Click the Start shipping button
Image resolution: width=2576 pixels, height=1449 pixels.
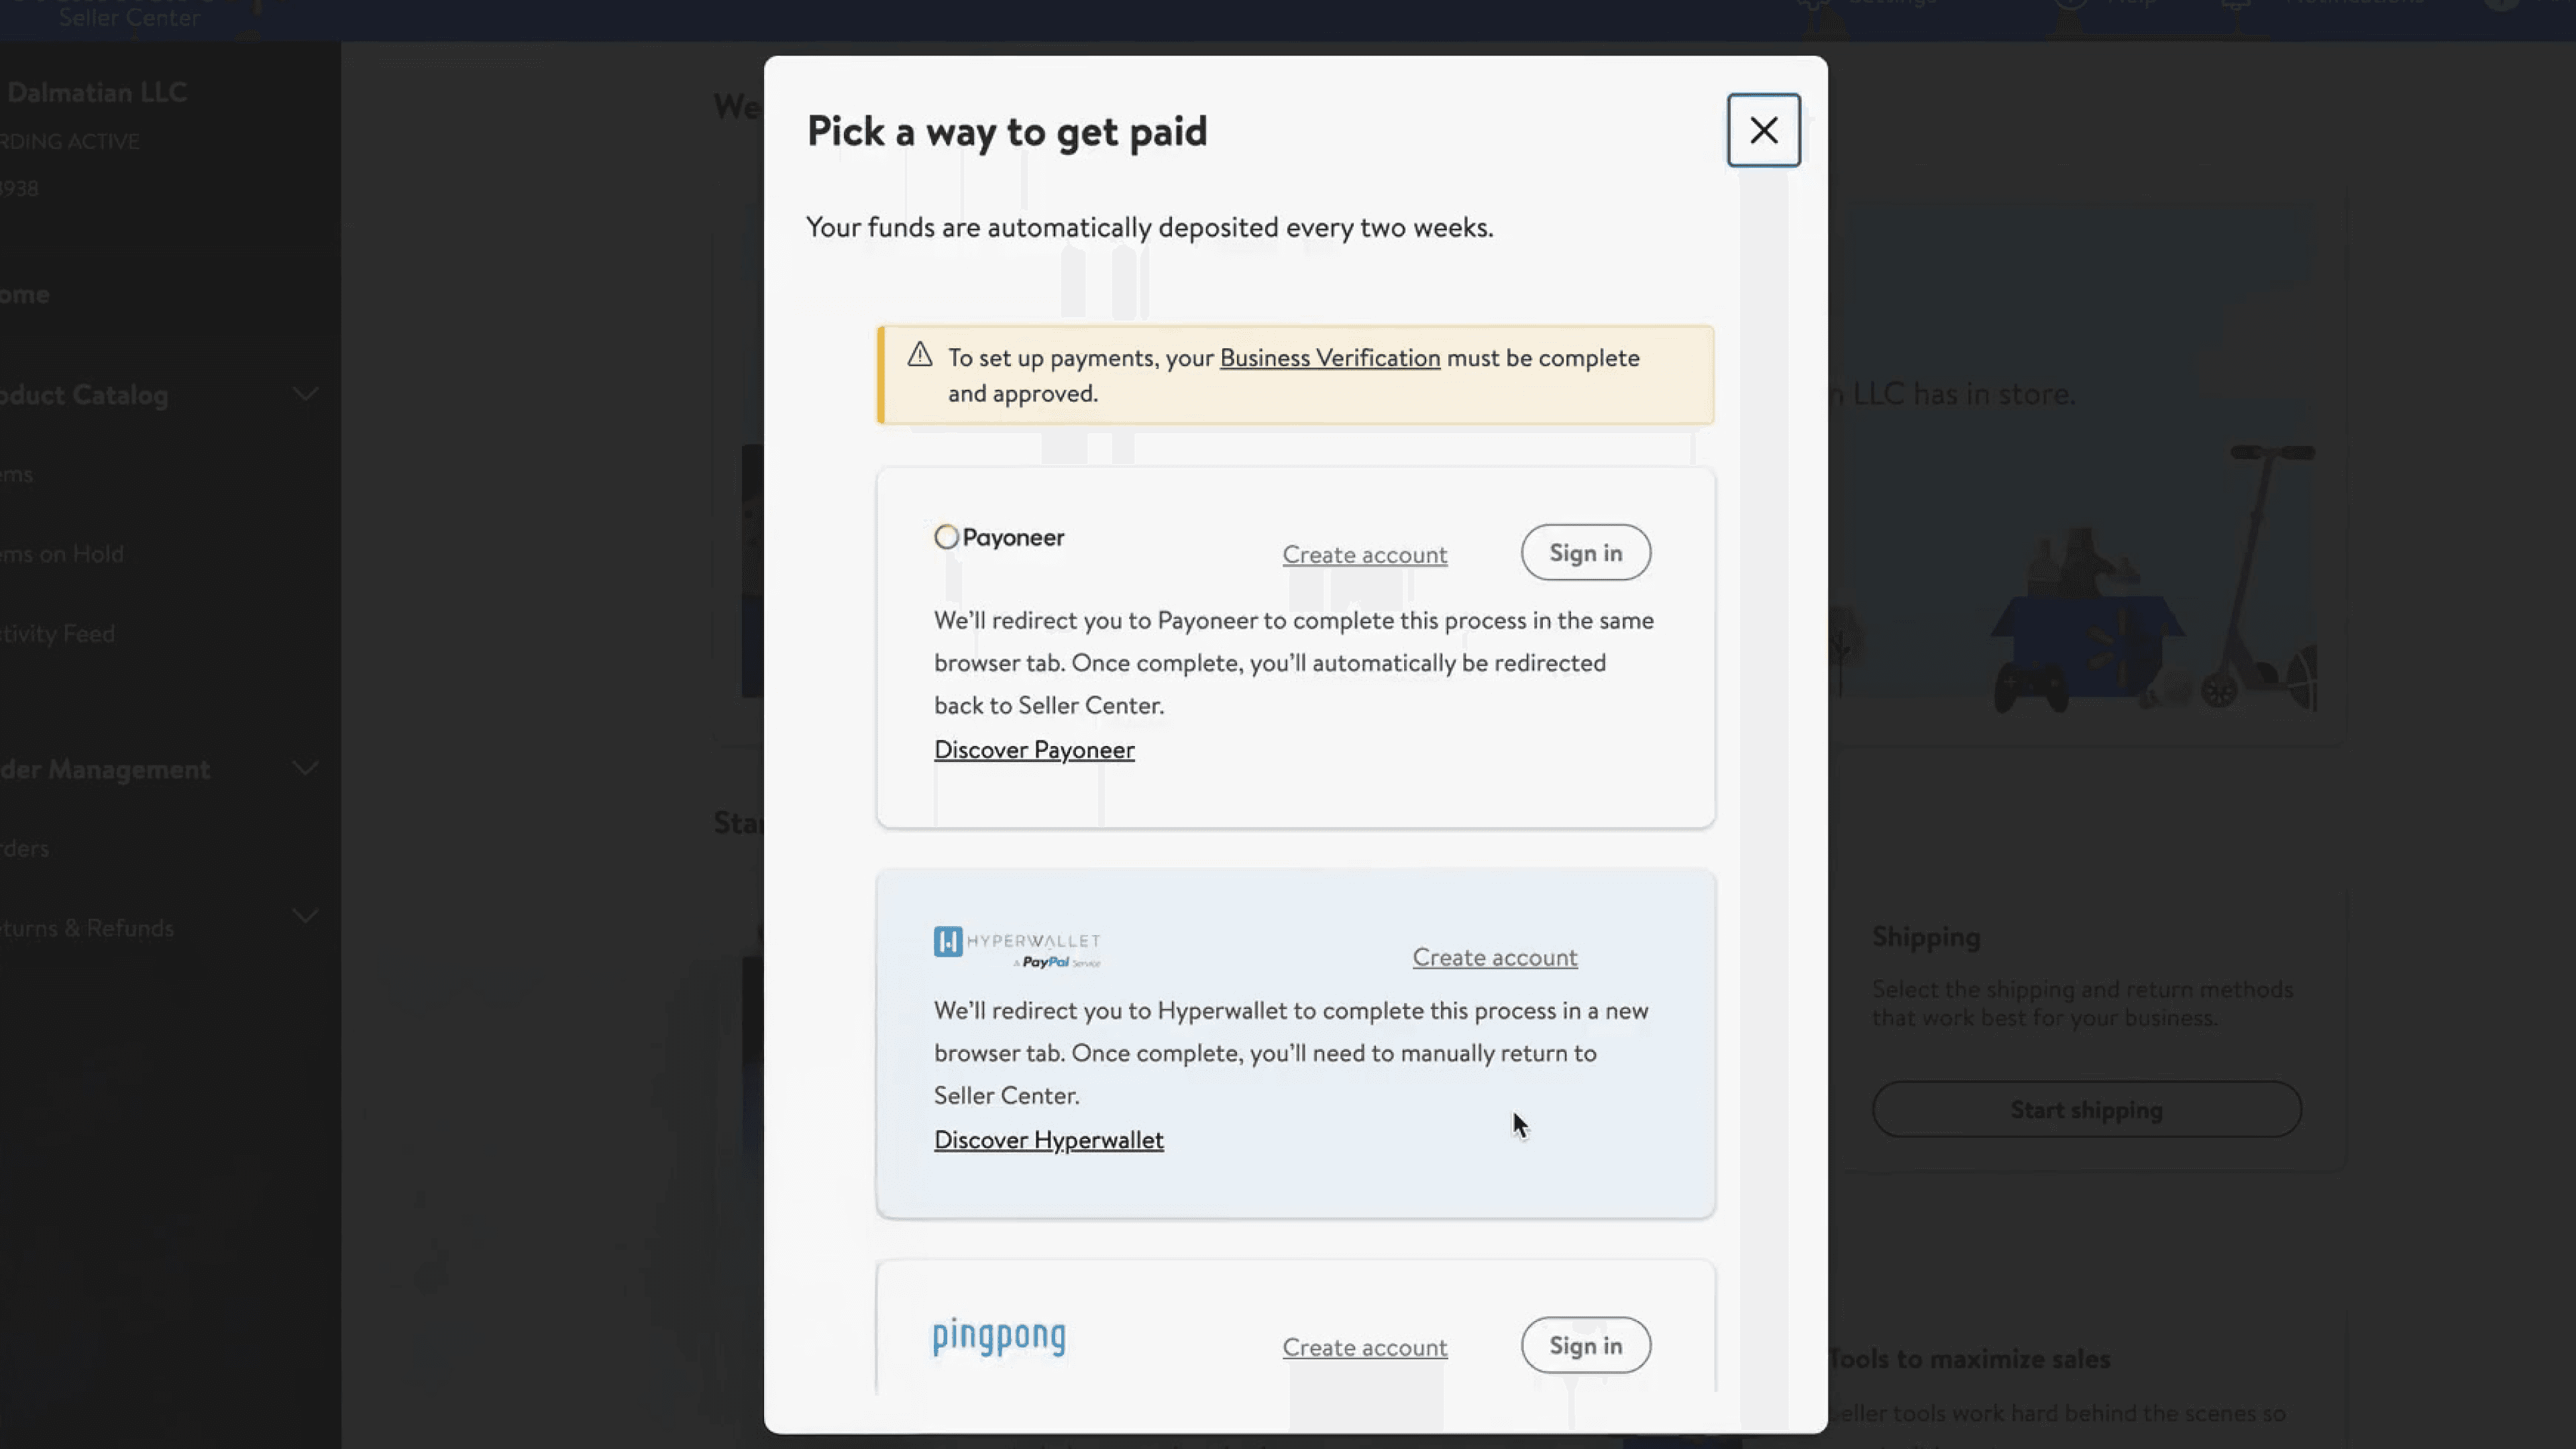click(x=2086, y=1109)
